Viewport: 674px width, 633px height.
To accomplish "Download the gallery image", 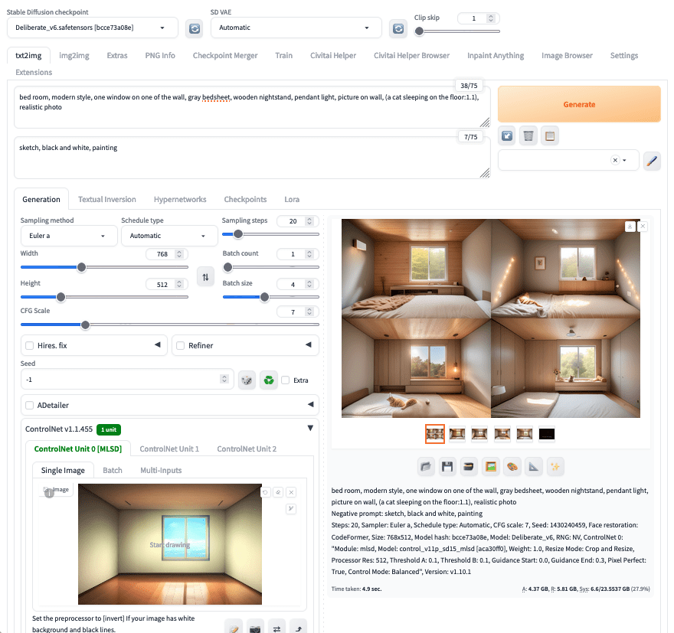I will pyautogui.click(x=630, y=227).
